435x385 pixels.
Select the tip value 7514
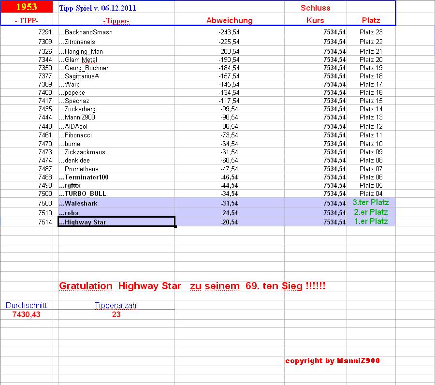[45, 222]
